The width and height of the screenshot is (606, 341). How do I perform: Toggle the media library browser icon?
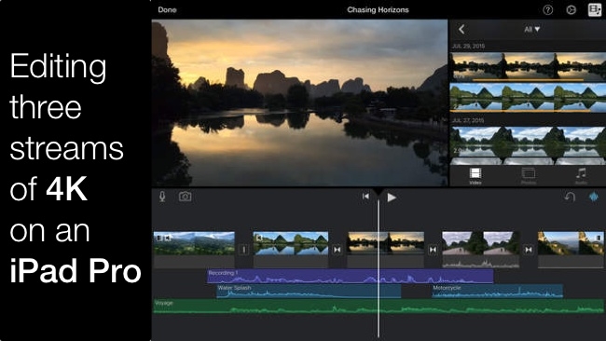click(595, 9)
